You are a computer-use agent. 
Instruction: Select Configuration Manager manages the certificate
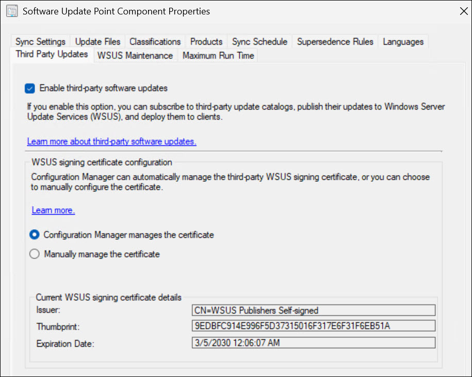click(x=35, y=235)
